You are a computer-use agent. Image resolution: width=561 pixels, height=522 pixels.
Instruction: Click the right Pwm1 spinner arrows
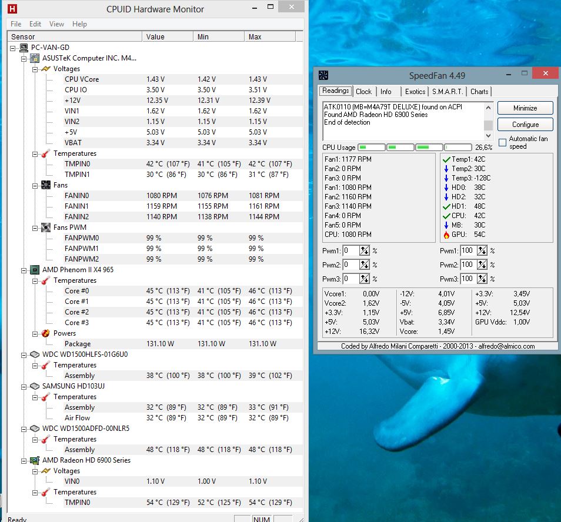tap(482, 250)
